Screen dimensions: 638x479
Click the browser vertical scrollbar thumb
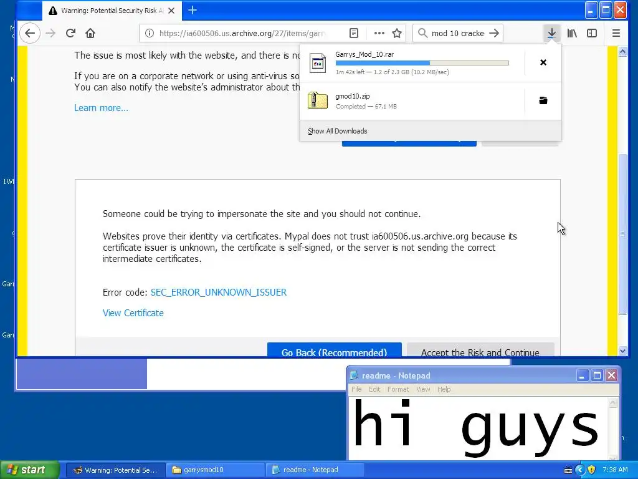tap(622, 234)
